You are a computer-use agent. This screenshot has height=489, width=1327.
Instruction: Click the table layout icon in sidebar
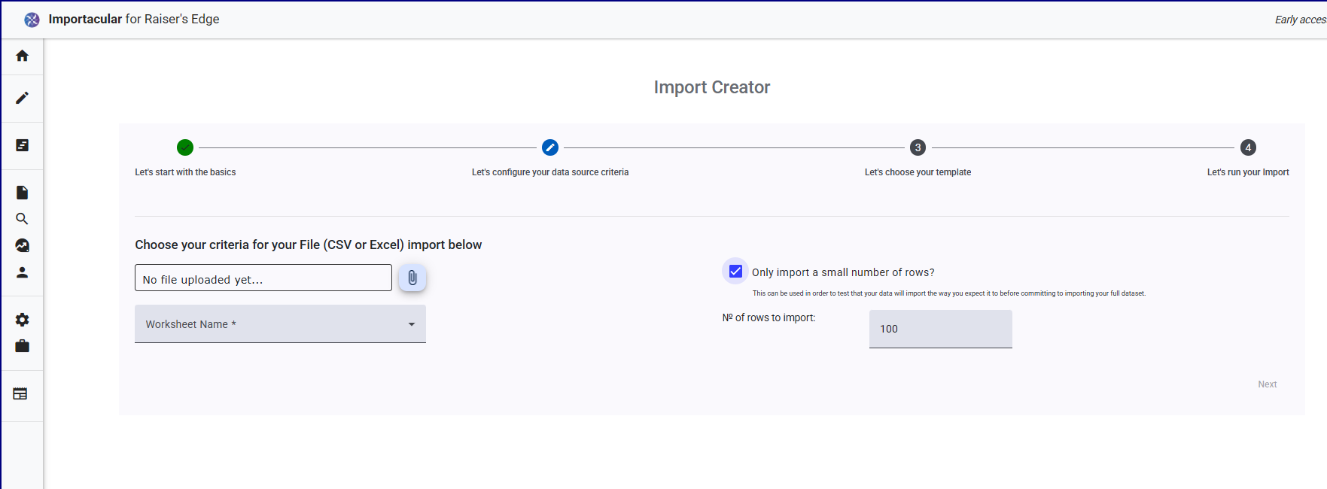click(20, 393)
